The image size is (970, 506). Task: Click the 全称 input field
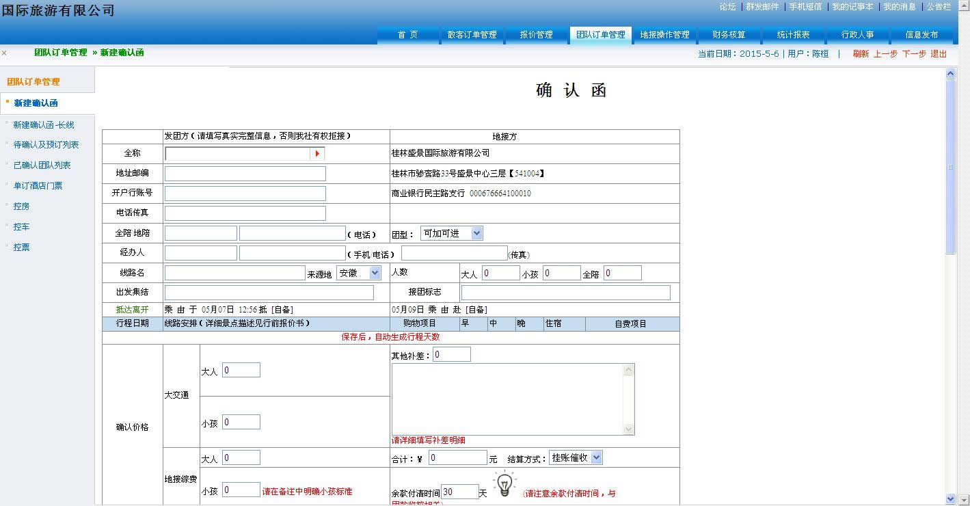(x=245, y=154)
